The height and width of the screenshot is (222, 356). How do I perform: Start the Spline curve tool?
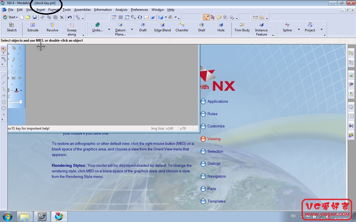coord(287,27)
